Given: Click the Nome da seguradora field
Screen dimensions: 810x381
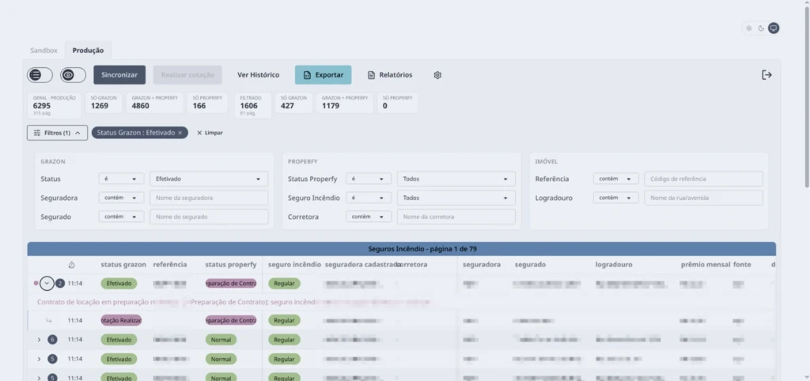Looking at the screenshot, I should coord(209,198).
